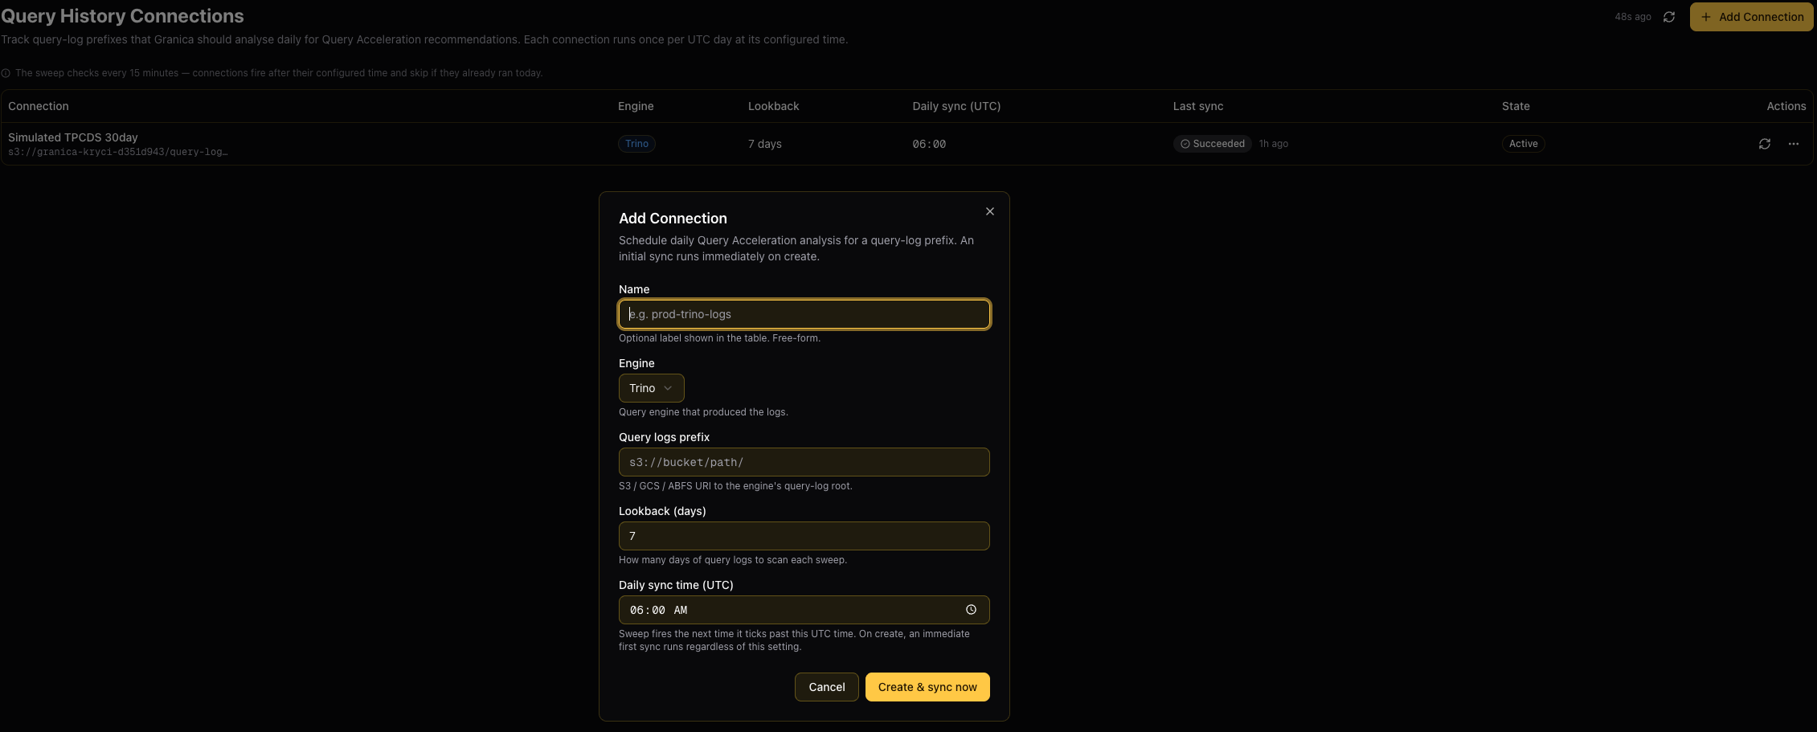Click the Last sync column header
The width and height of the screenshot is (1817, 732).
(1197, 106)
